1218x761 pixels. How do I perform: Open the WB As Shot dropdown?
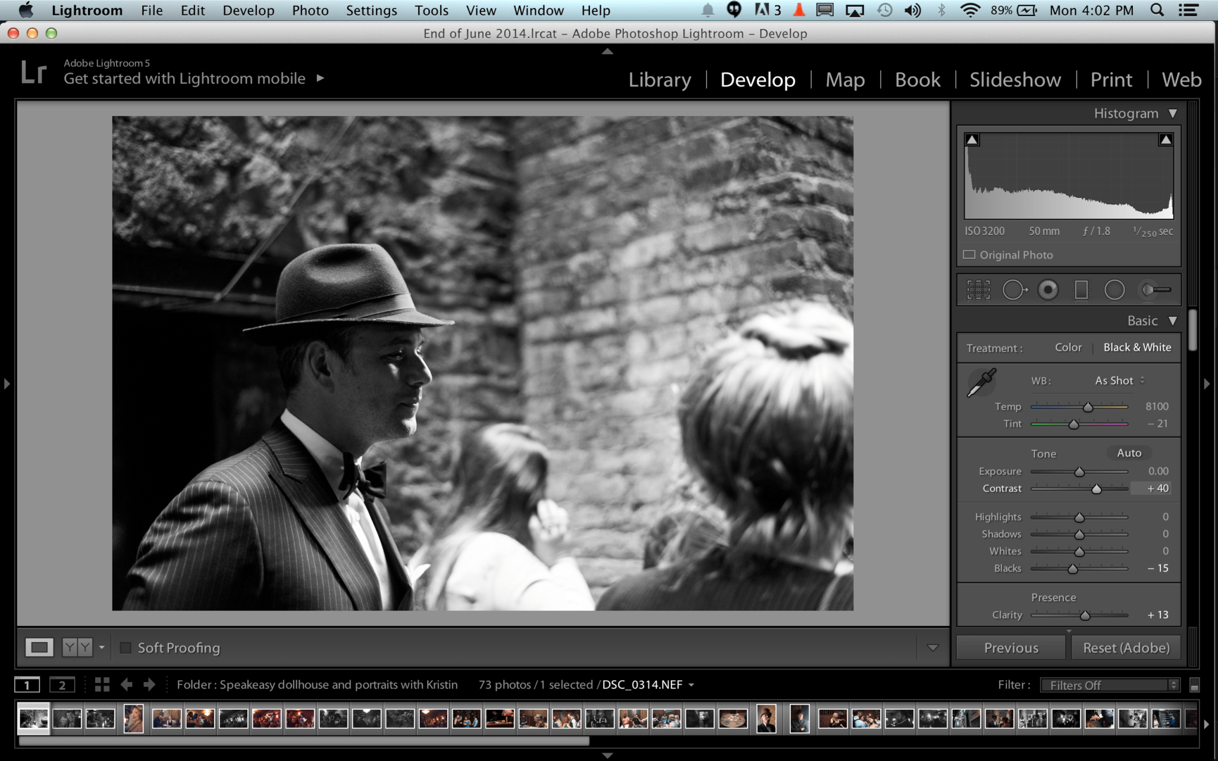point(1119,380)
